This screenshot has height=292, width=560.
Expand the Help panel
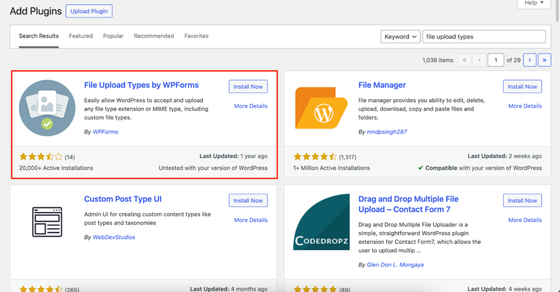tap(534, 3)
